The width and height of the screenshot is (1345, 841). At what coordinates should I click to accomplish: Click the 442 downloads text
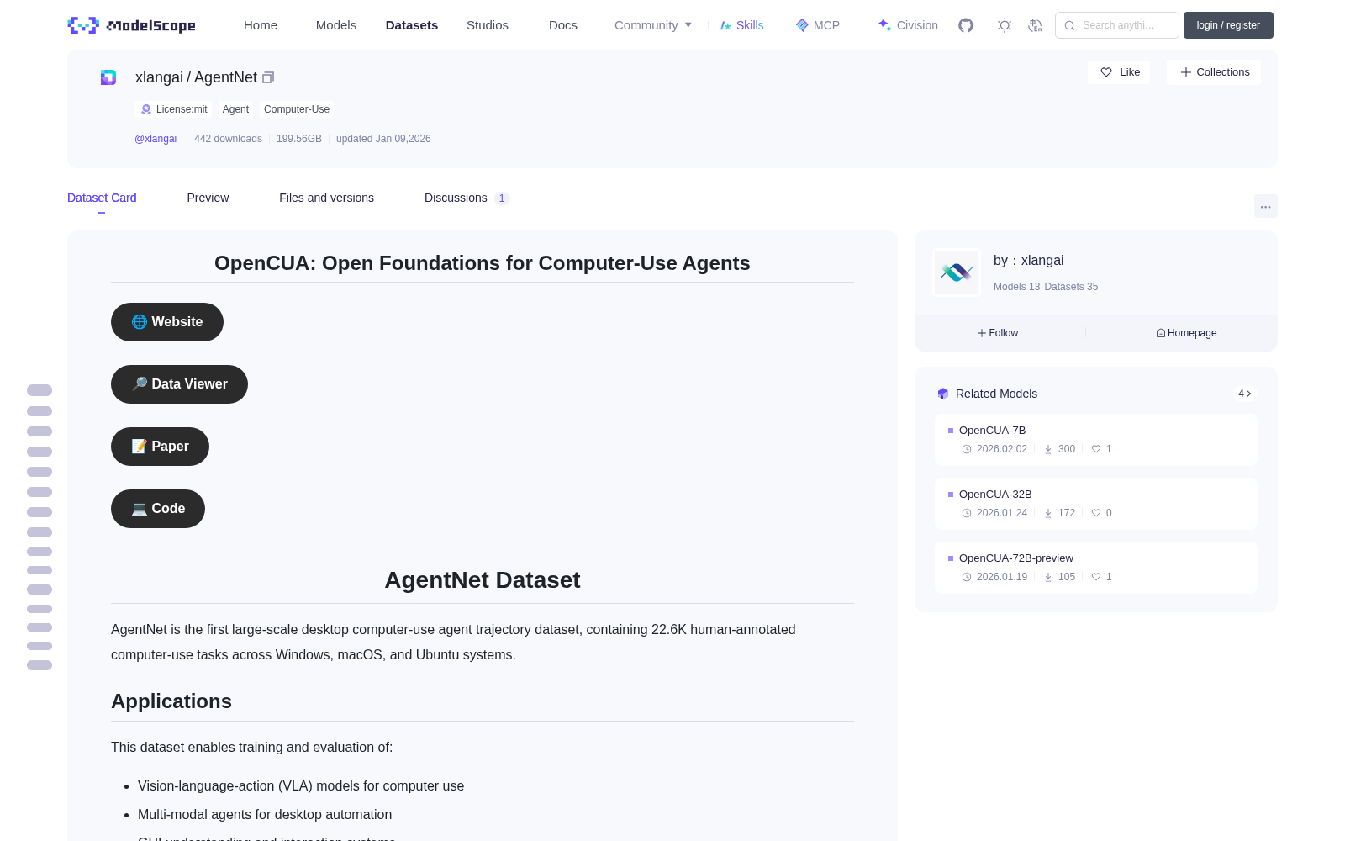228,139
